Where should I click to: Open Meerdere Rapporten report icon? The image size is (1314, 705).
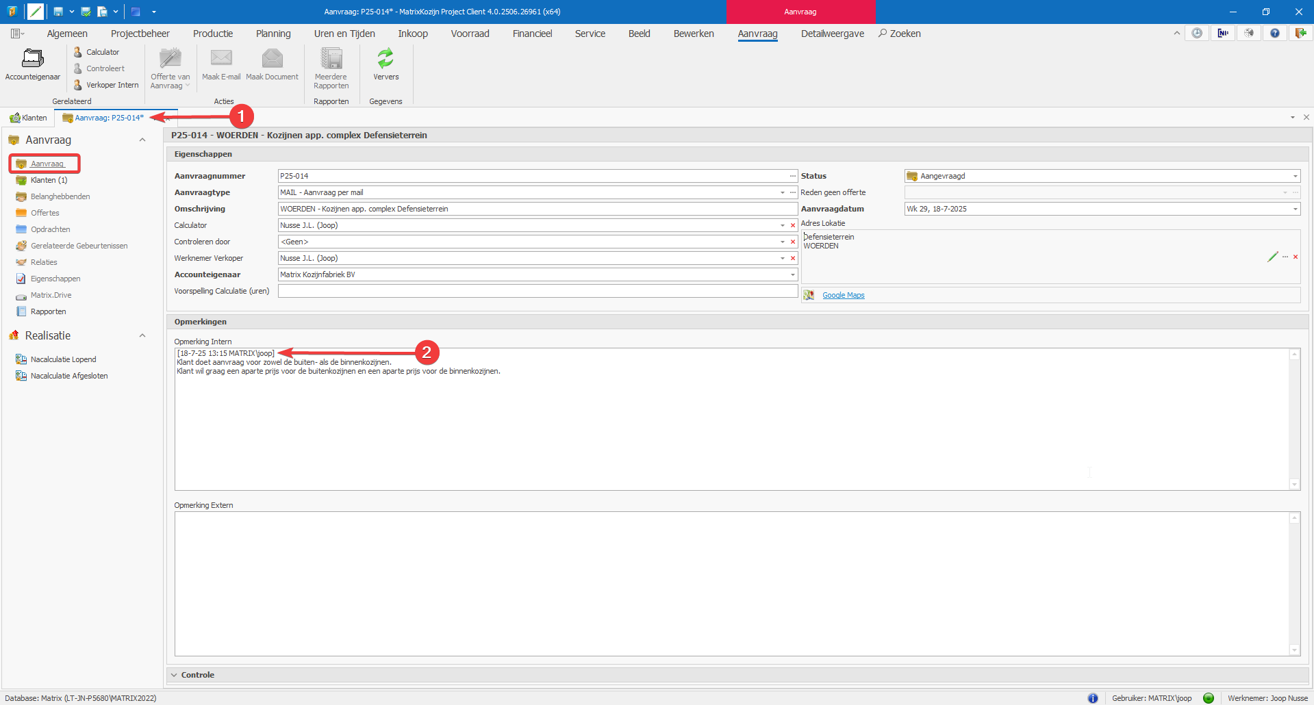(x=331, y=58)
